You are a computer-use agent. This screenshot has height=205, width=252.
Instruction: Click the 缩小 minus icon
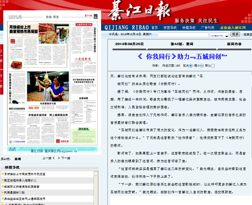coord(202,66)
